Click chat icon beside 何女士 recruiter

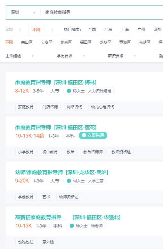pos(69,181)
